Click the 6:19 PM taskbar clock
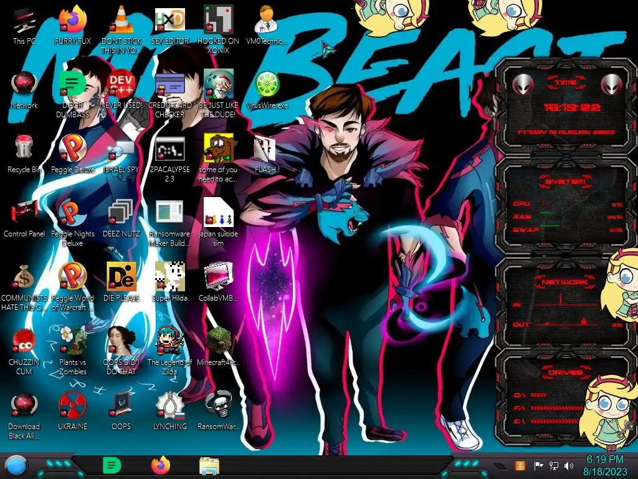638x479 pixels. tap(605, 465)
